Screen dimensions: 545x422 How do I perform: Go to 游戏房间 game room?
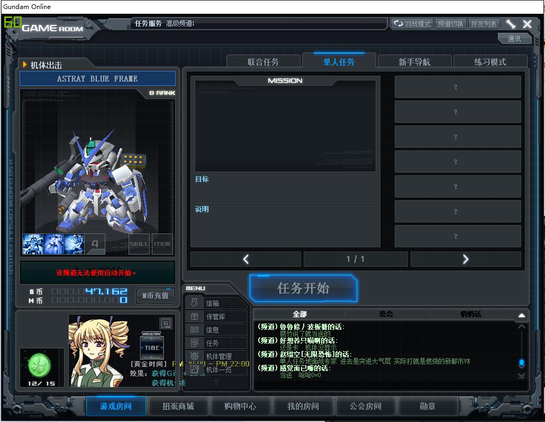pos(116,406)
